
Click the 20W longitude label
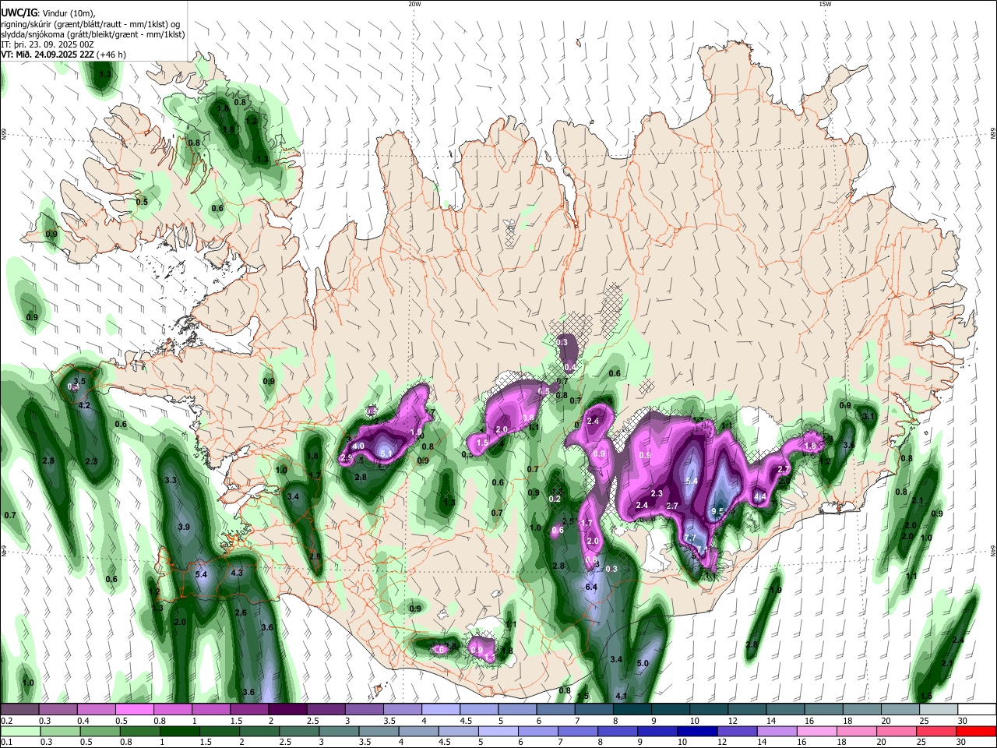pyautogui.click(x=414, y=4)
